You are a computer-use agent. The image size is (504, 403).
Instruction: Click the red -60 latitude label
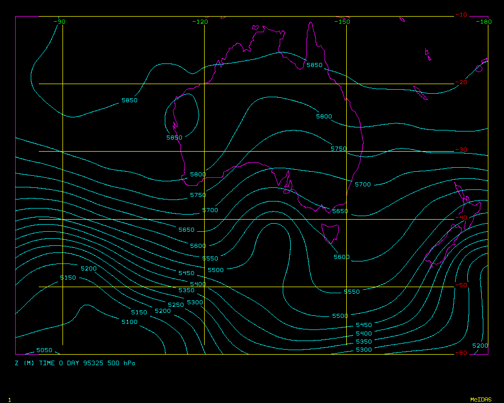coord(461,353)
